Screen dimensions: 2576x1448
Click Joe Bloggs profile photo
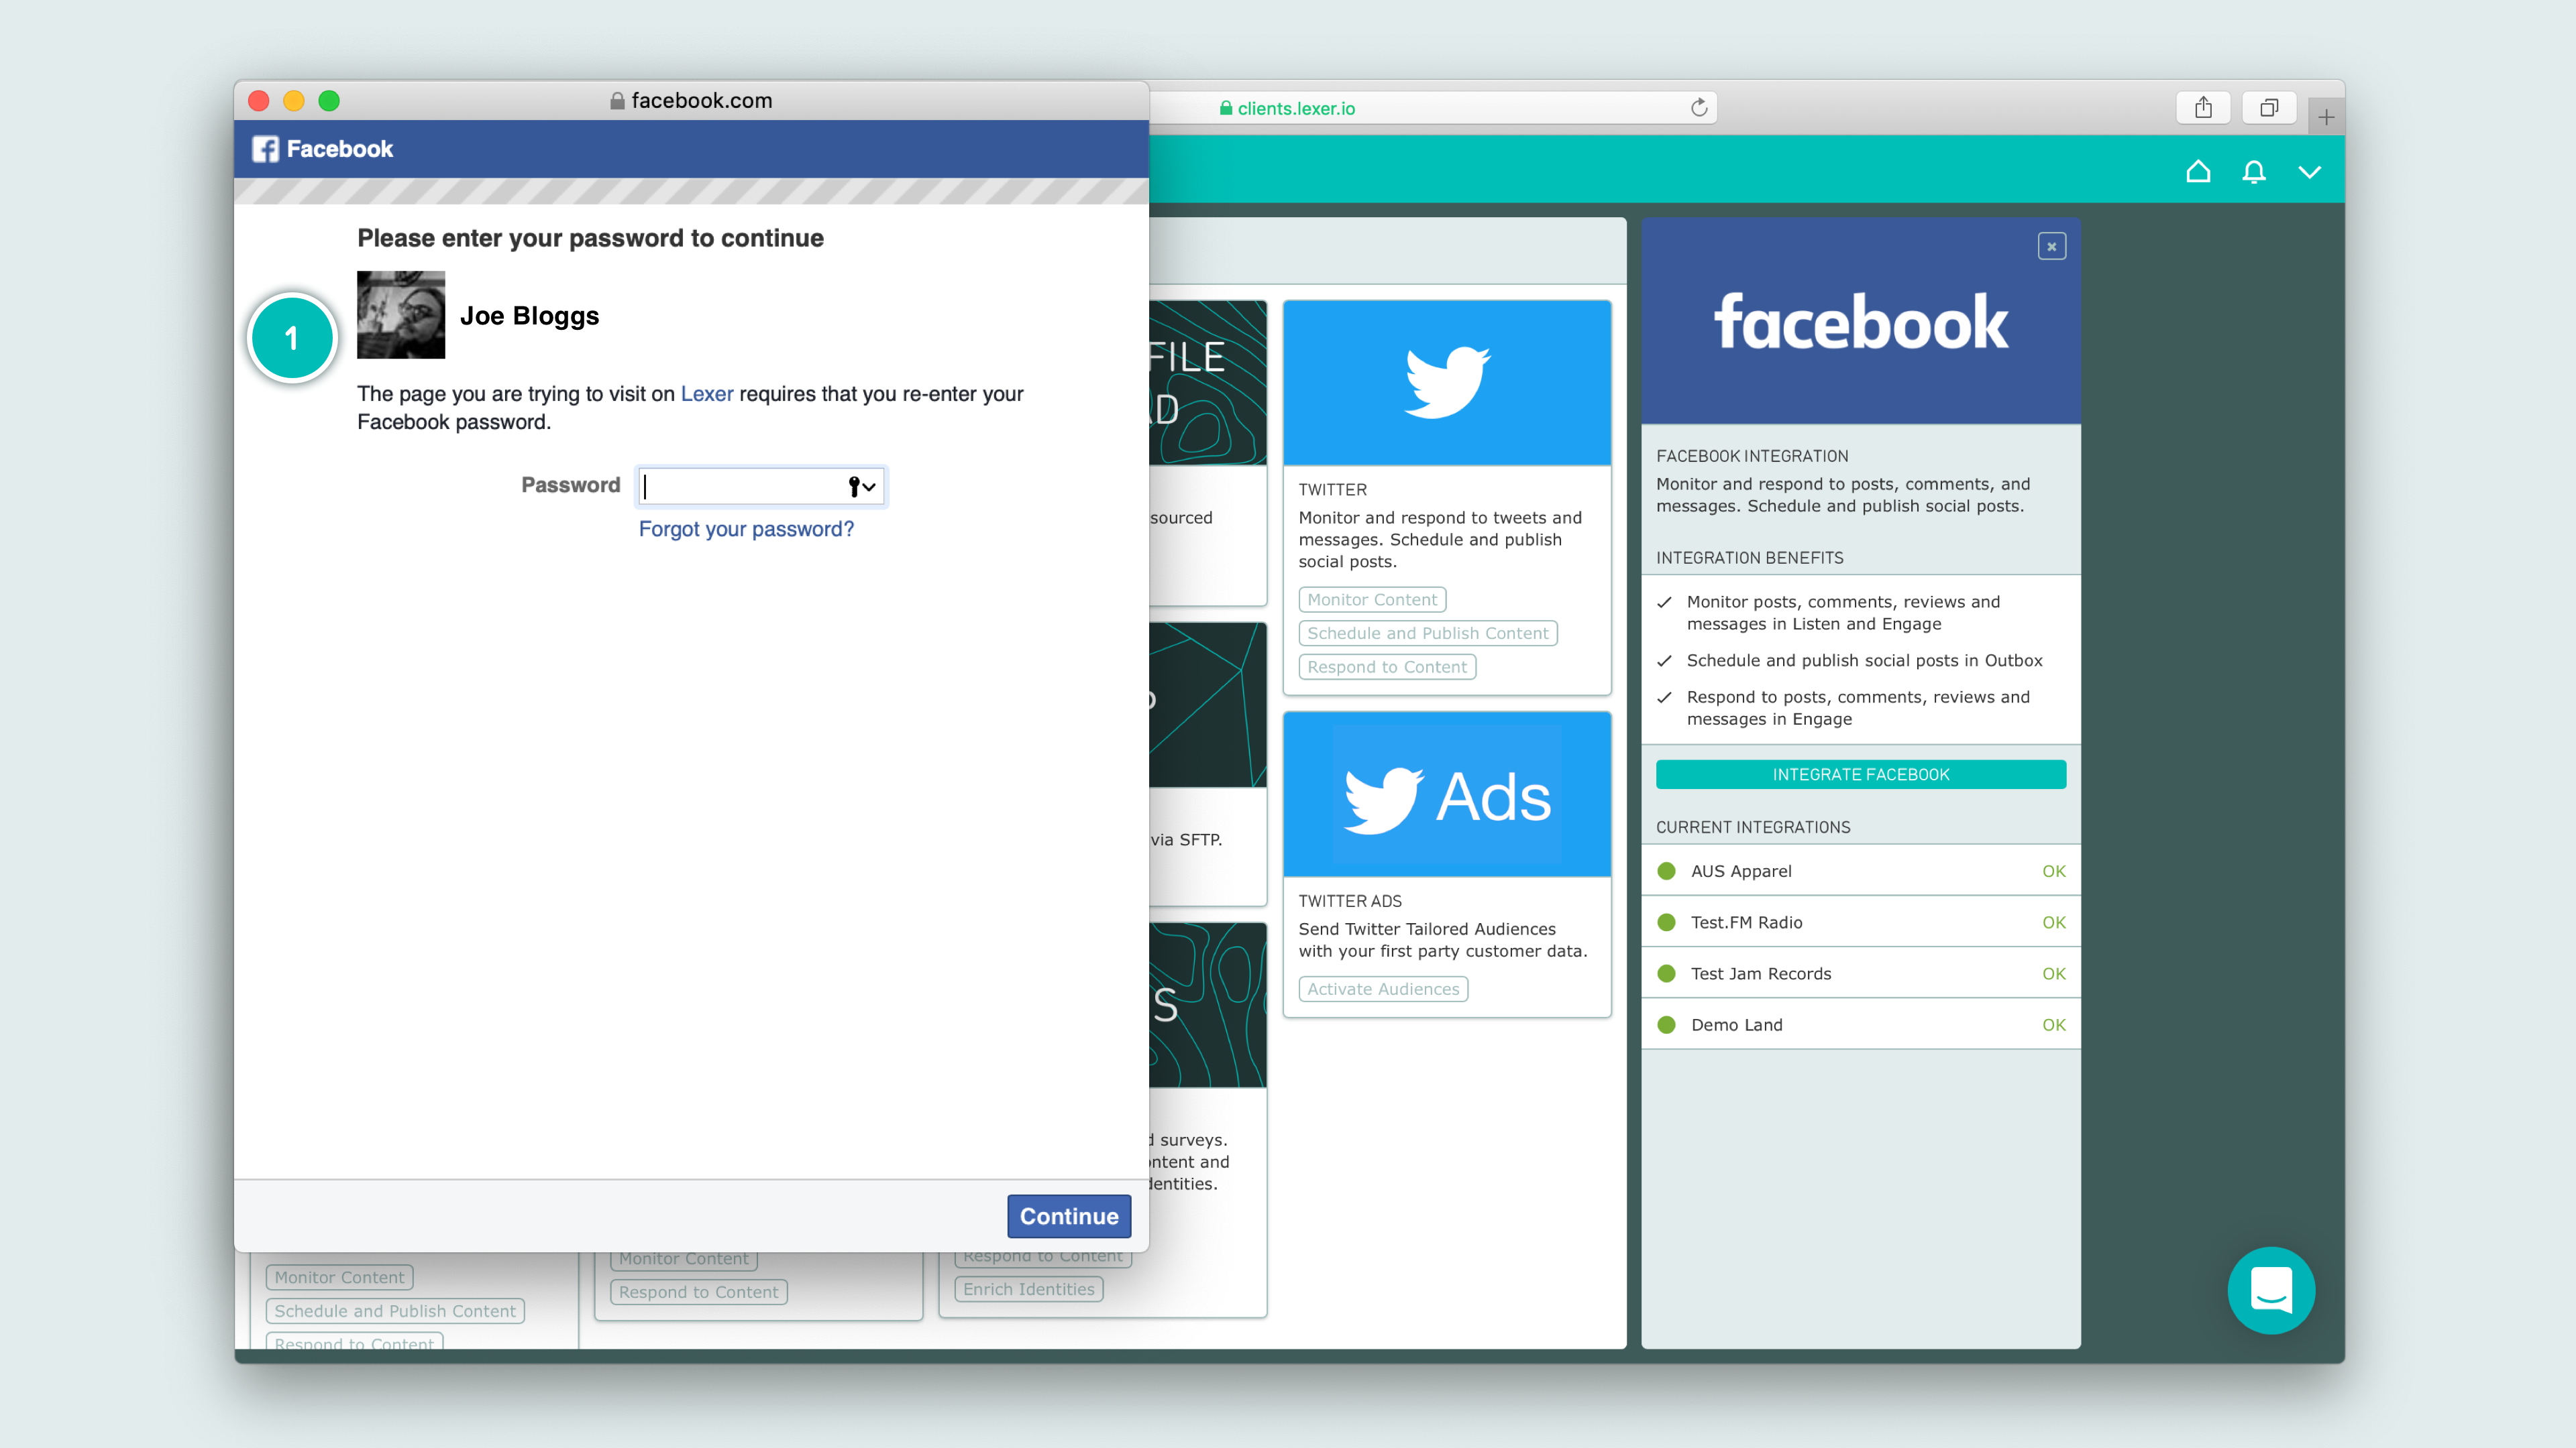click(x=401, y=315)
